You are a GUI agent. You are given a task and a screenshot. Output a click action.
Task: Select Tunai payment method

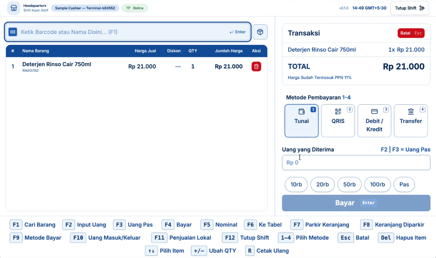click(302, 121)
